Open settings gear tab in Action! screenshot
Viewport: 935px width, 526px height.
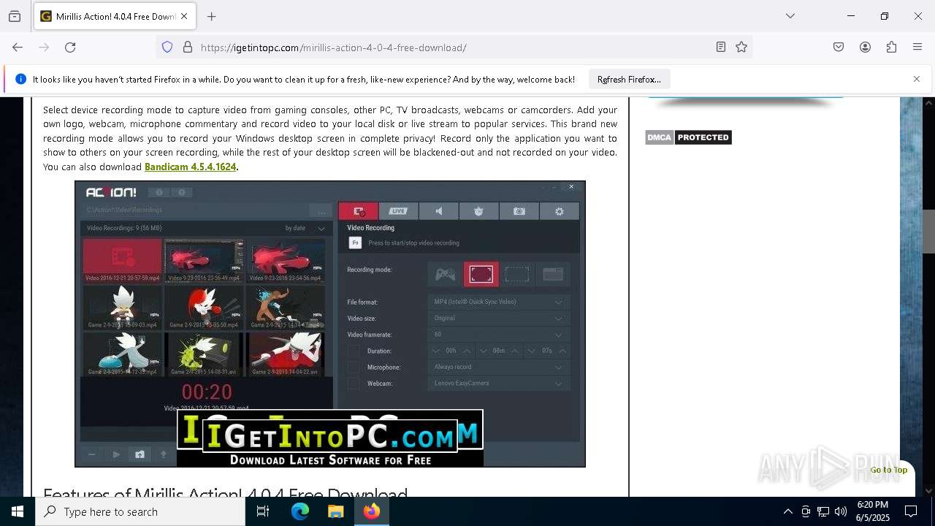(x=560, y=211)
